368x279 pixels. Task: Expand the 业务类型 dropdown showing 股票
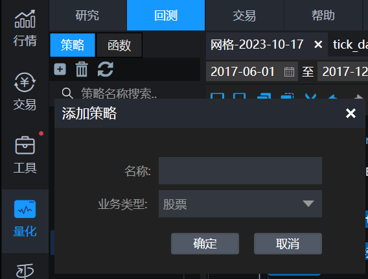(240, 204)
